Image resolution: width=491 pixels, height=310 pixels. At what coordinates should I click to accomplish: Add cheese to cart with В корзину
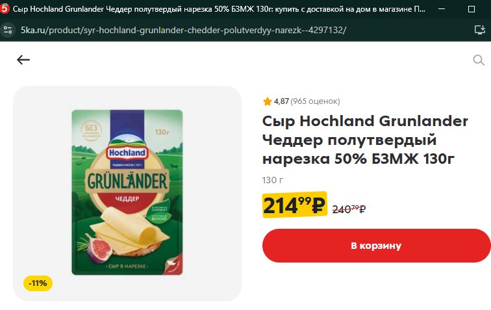(x=376, y=246)
